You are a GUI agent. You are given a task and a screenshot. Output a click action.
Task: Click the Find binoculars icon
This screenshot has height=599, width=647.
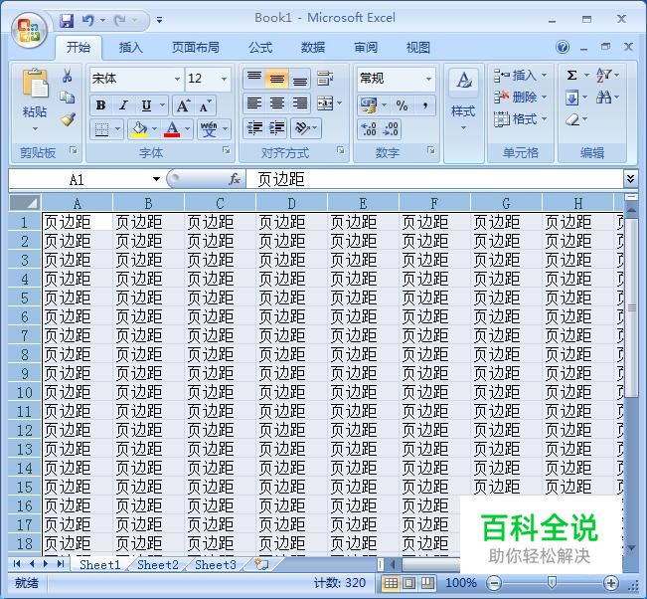point(603,98)
